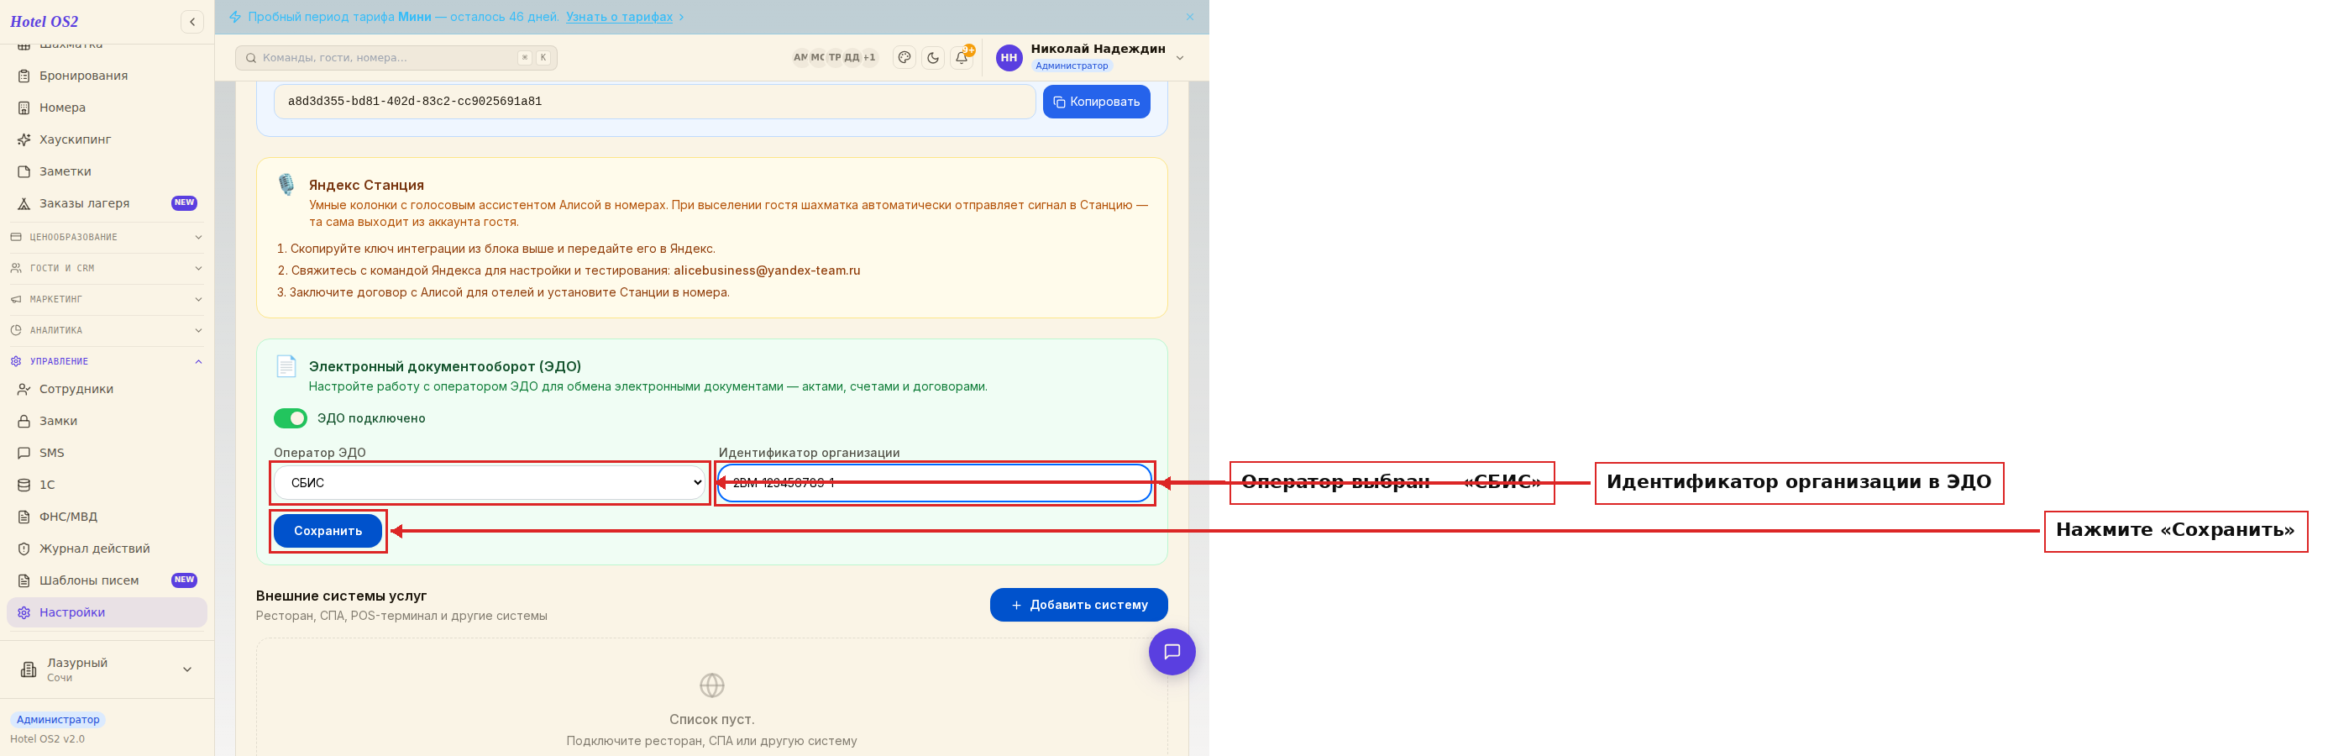Click Добавить систему button
2328x756 pixels.
click(1078, 604)
